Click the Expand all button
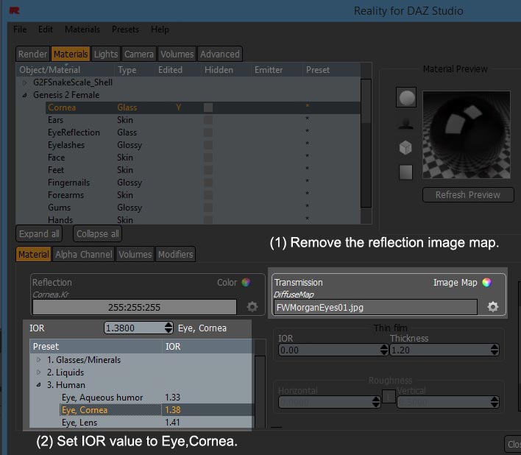Image resolution: width=521 pixels, height=455 pixels. (39, 233)
